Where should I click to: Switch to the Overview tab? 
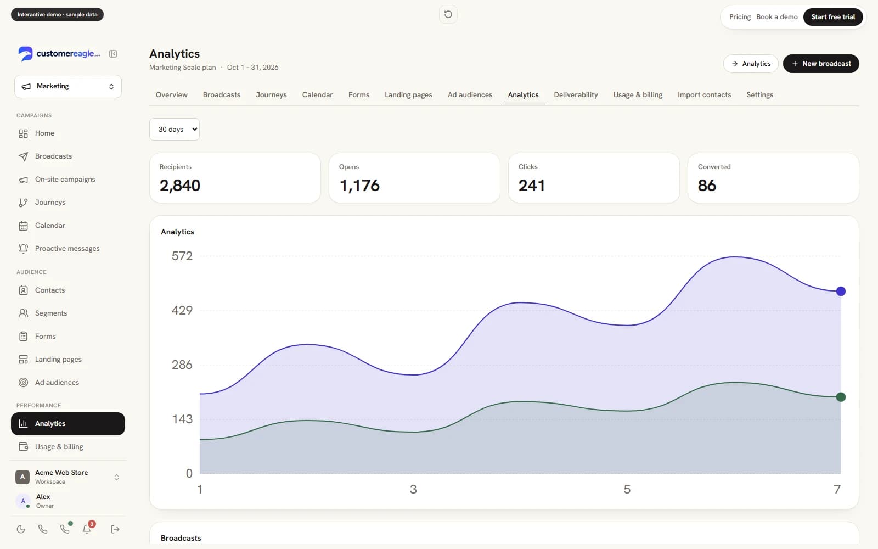(172, 95)
